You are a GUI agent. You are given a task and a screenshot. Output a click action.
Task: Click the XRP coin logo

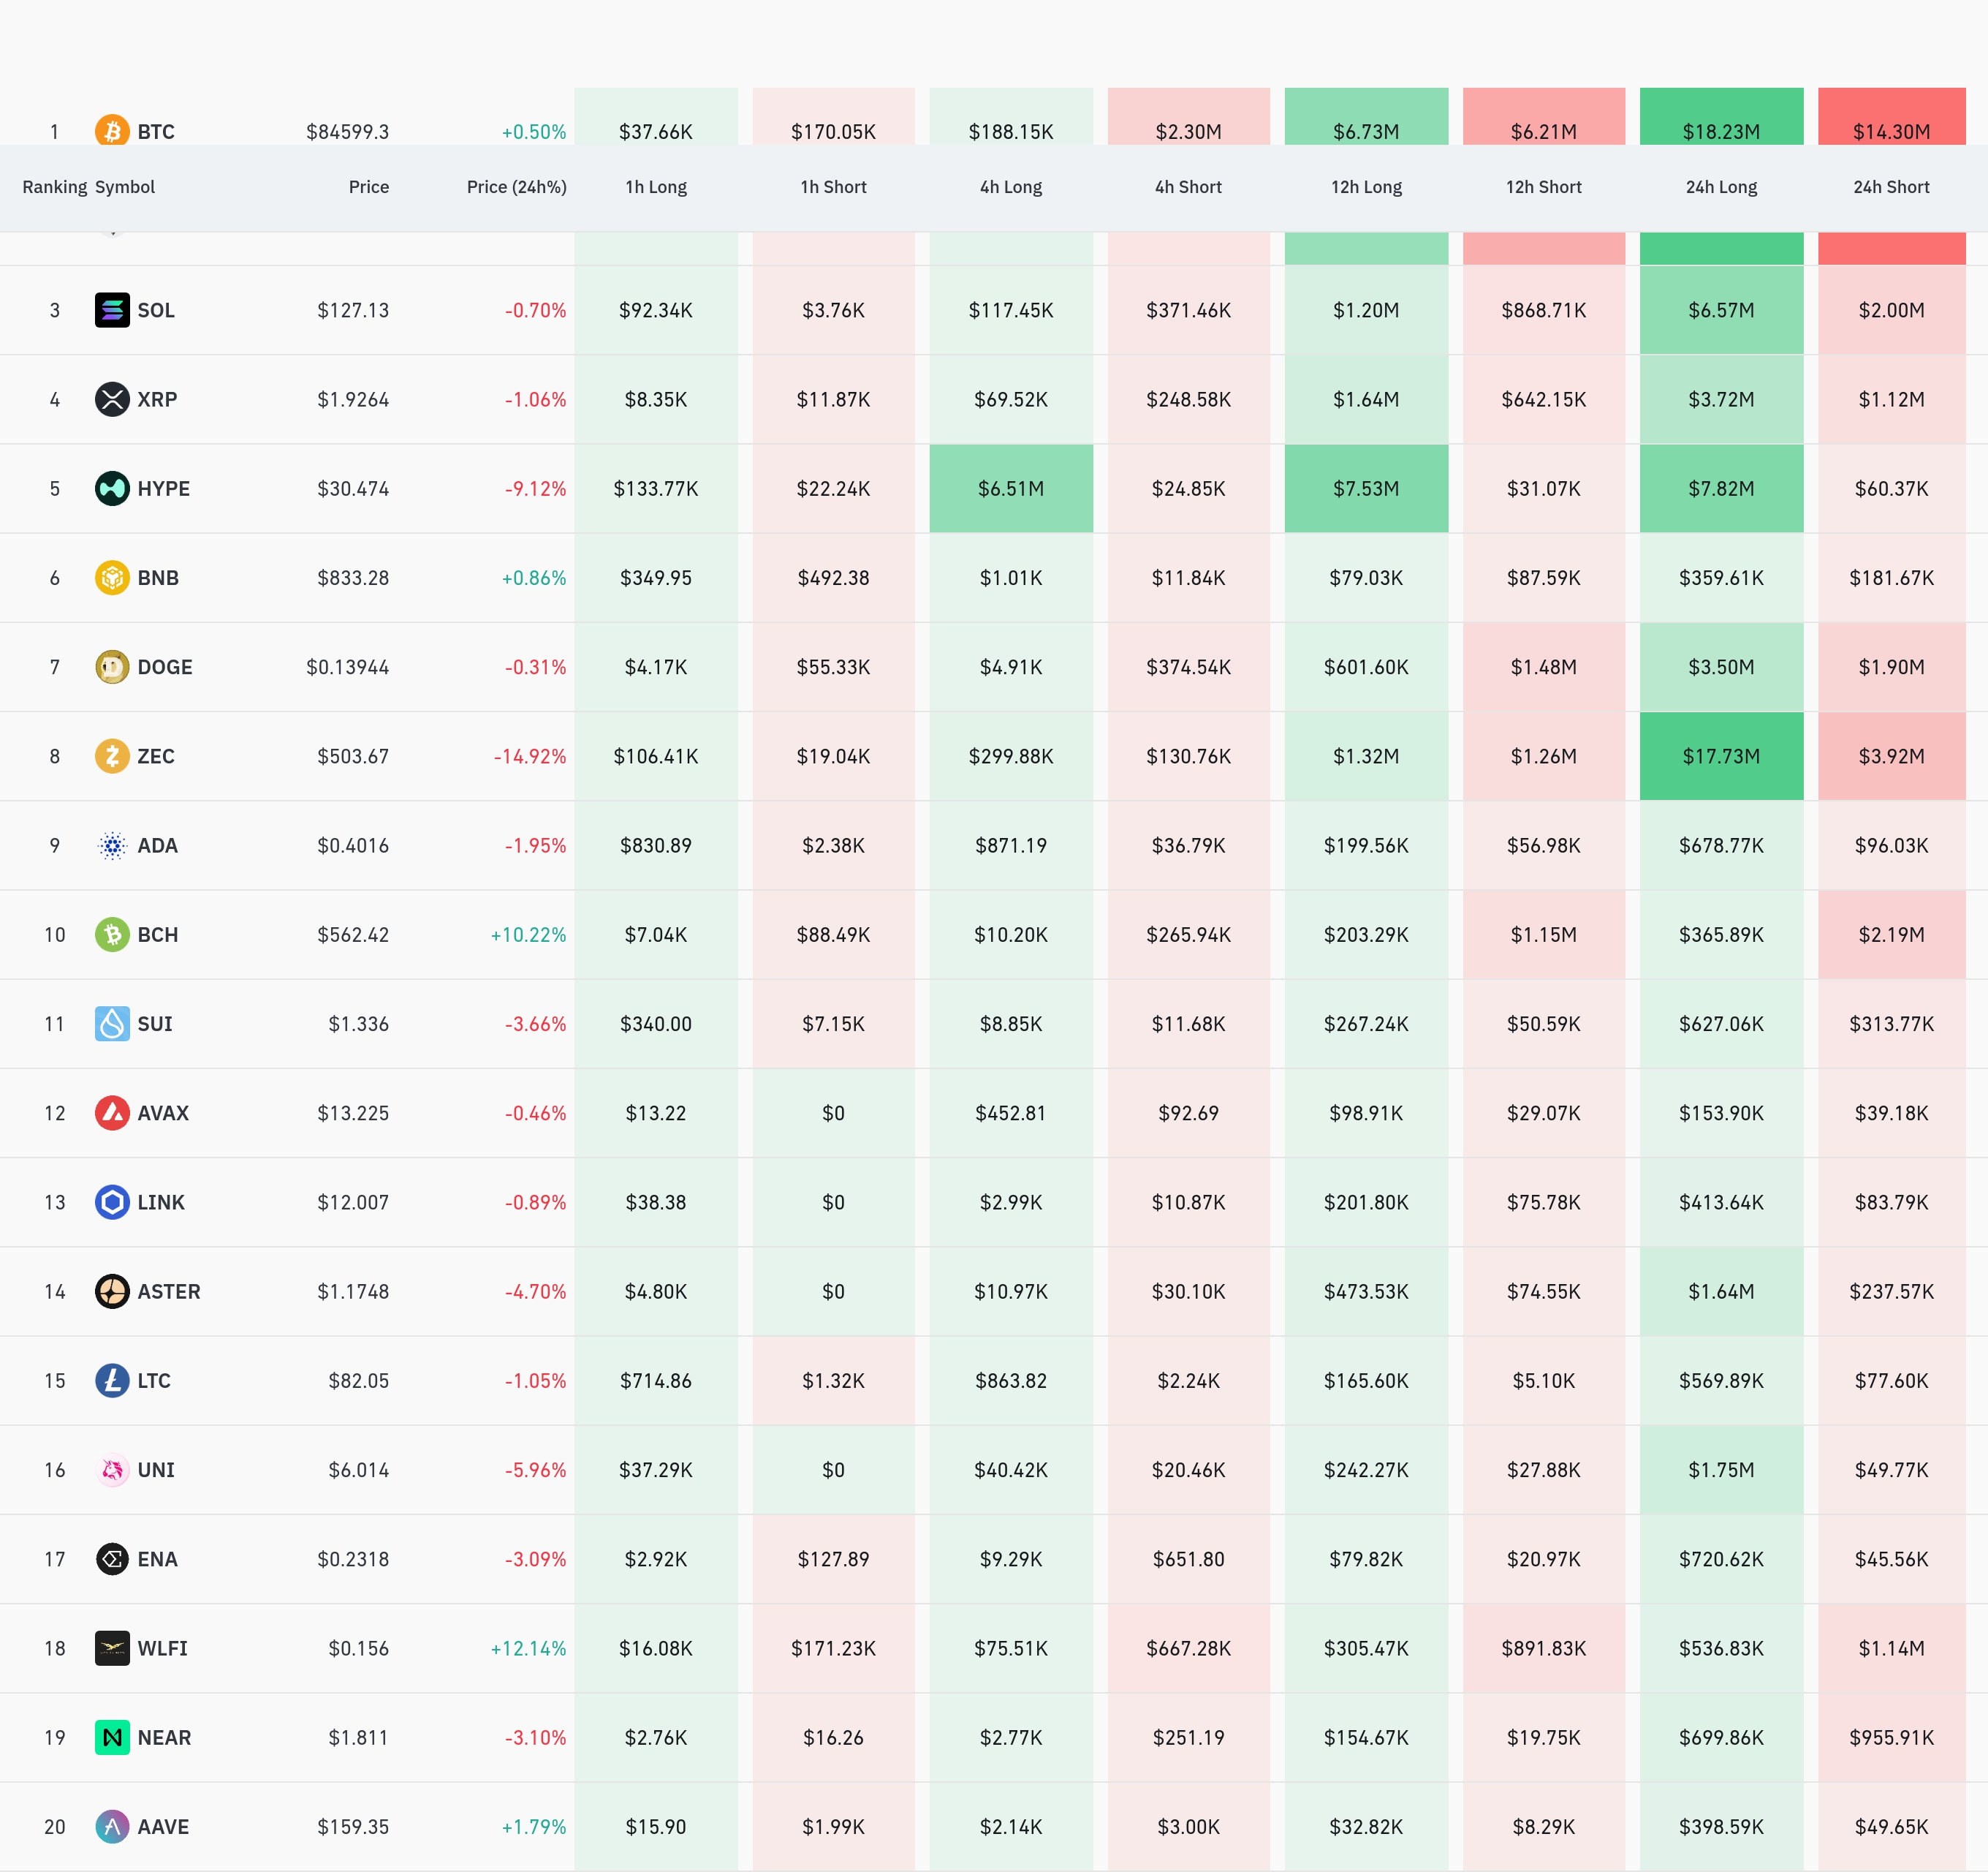click(112, 399)
